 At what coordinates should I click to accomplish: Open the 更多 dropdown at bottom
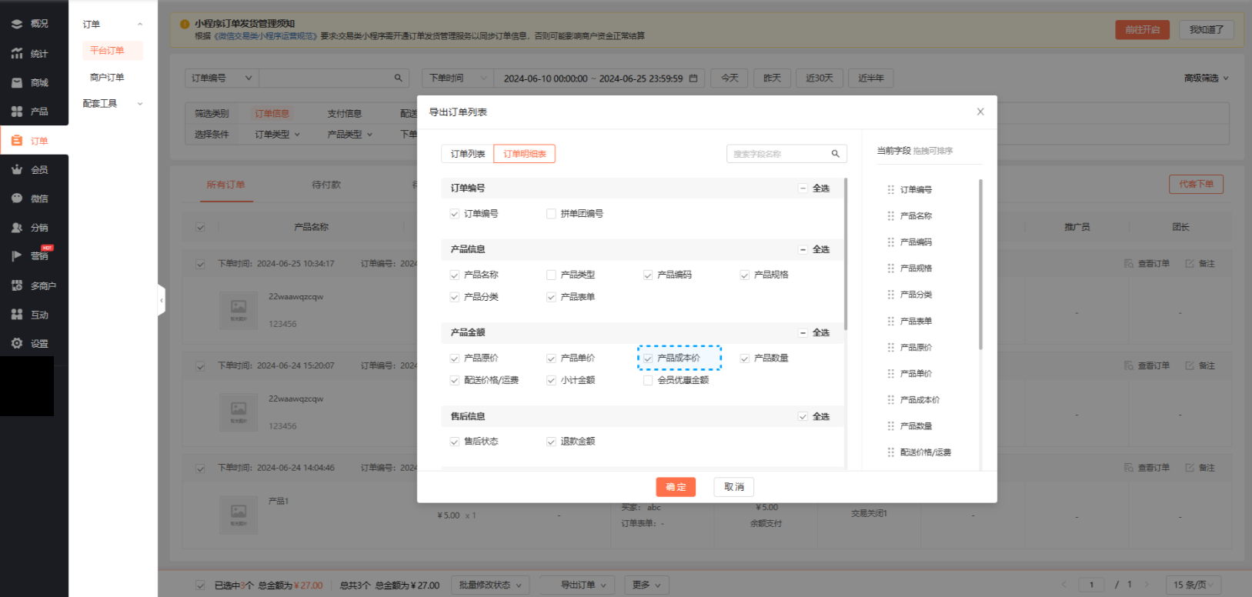tap(646, 585)
